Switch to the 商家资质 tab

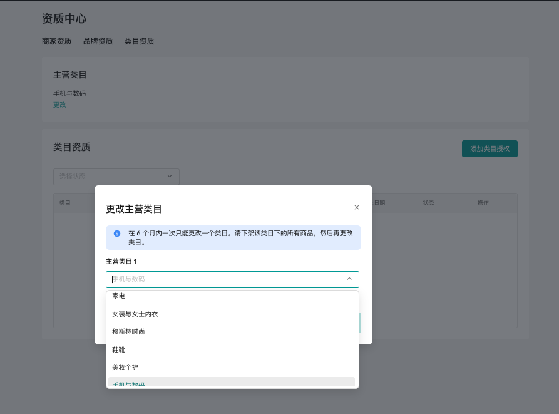pos(56,41)
